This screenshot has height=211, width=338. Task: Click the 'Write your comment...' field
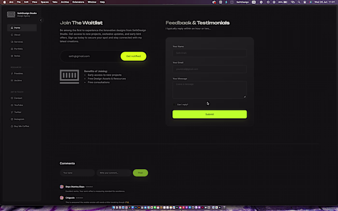(113, 173)
